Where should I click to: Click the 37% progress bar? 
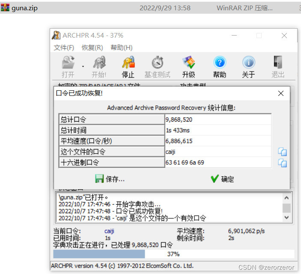(x=174, y=254)
